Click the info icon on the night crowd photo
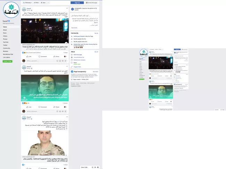Screen dimensions: 226x169 (66, 43)
